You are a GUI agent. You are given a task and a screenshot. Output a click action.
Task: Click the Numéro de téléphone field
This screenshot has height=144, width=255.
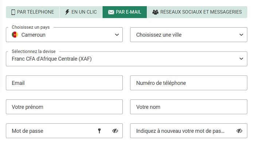coord(189,83)
